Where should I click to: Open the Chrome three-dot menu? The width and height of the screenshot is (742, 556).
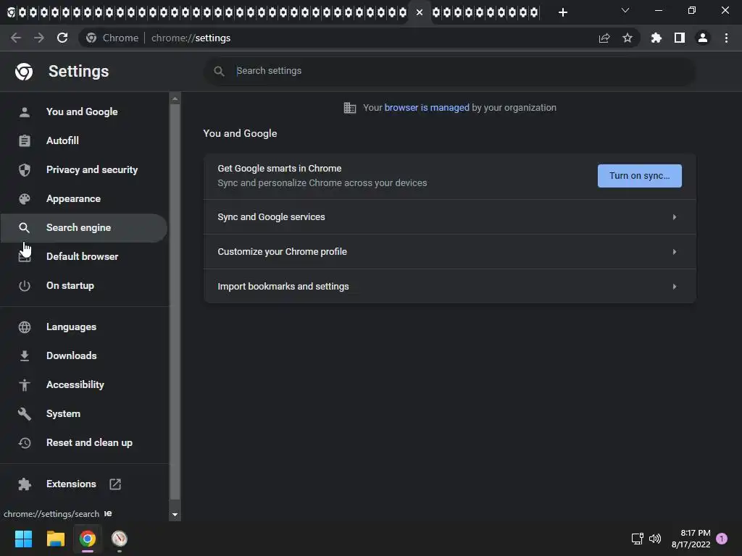tap(726, 38)
